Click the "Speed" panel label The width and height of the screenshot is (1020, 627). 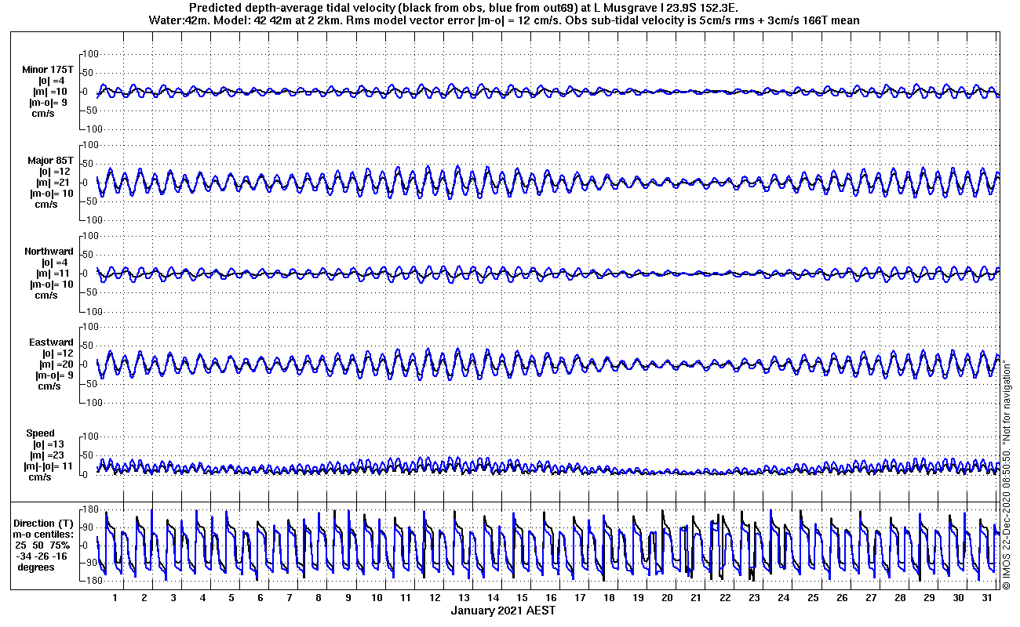tap(41, 433)
